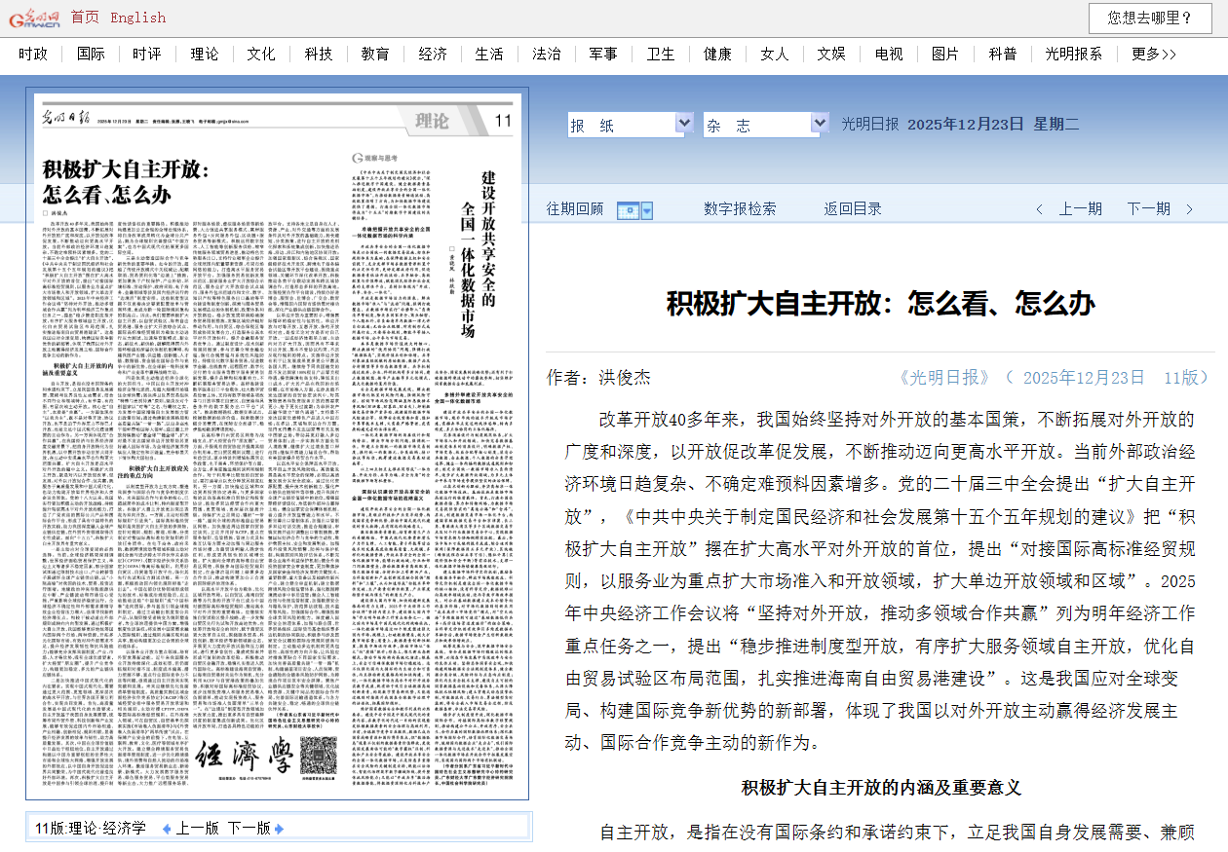1228x852 pixels.
Task: Switch to the English site link
Action: click(x=137, y=18)
